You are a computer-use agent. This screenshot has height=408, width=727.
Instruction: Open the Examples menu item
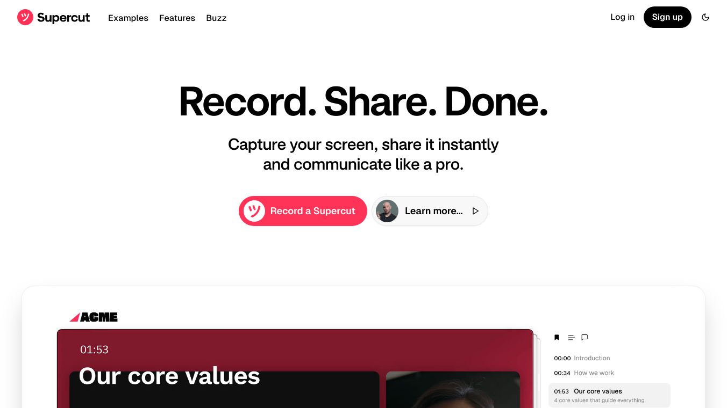click(x=128, y=18)
